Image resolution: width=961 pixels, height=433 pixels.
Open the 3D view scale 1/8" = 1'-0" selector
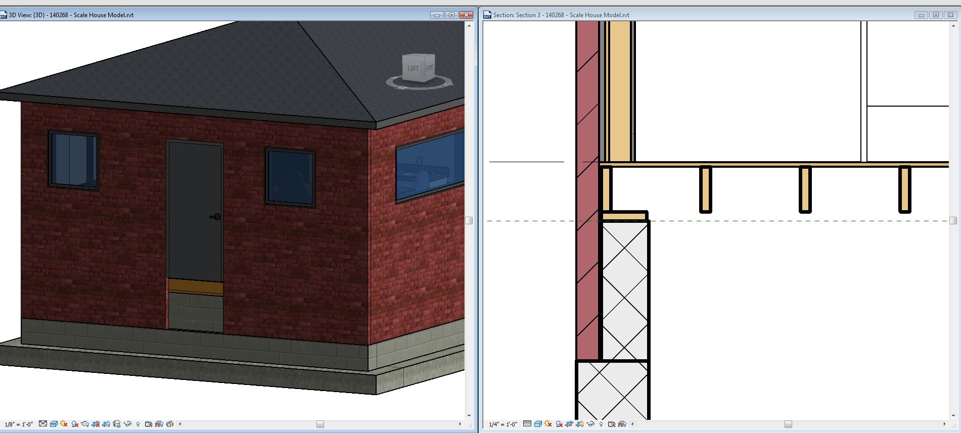point(19,424)
